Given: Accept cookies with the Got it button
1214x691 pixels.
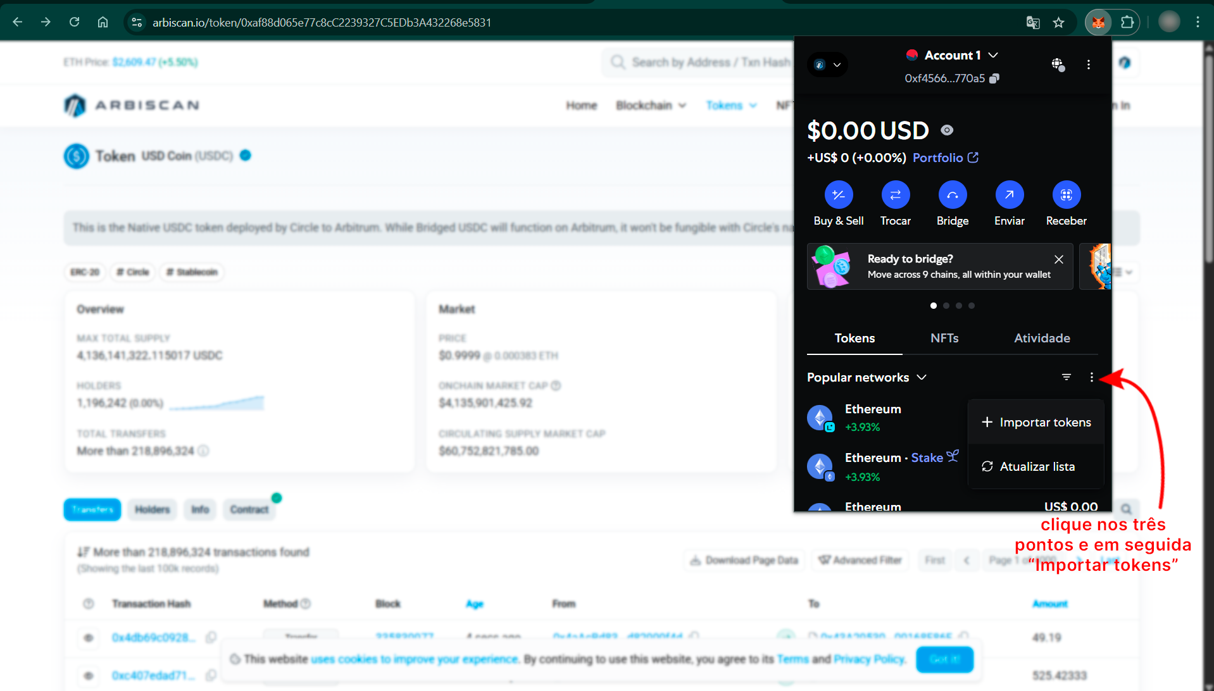Looking at the screenshot, I should click(x=944, y=659).
